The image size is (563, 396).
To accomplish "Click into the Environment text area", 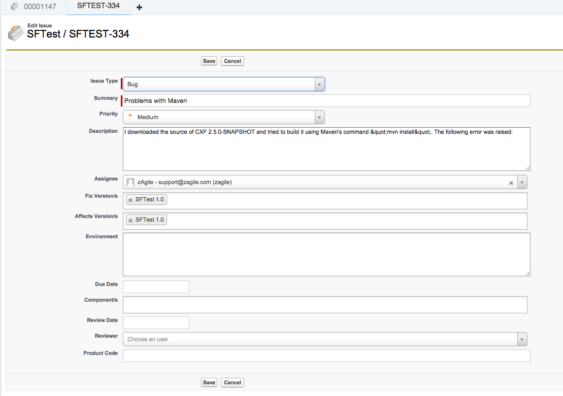I will coord(326,255).
